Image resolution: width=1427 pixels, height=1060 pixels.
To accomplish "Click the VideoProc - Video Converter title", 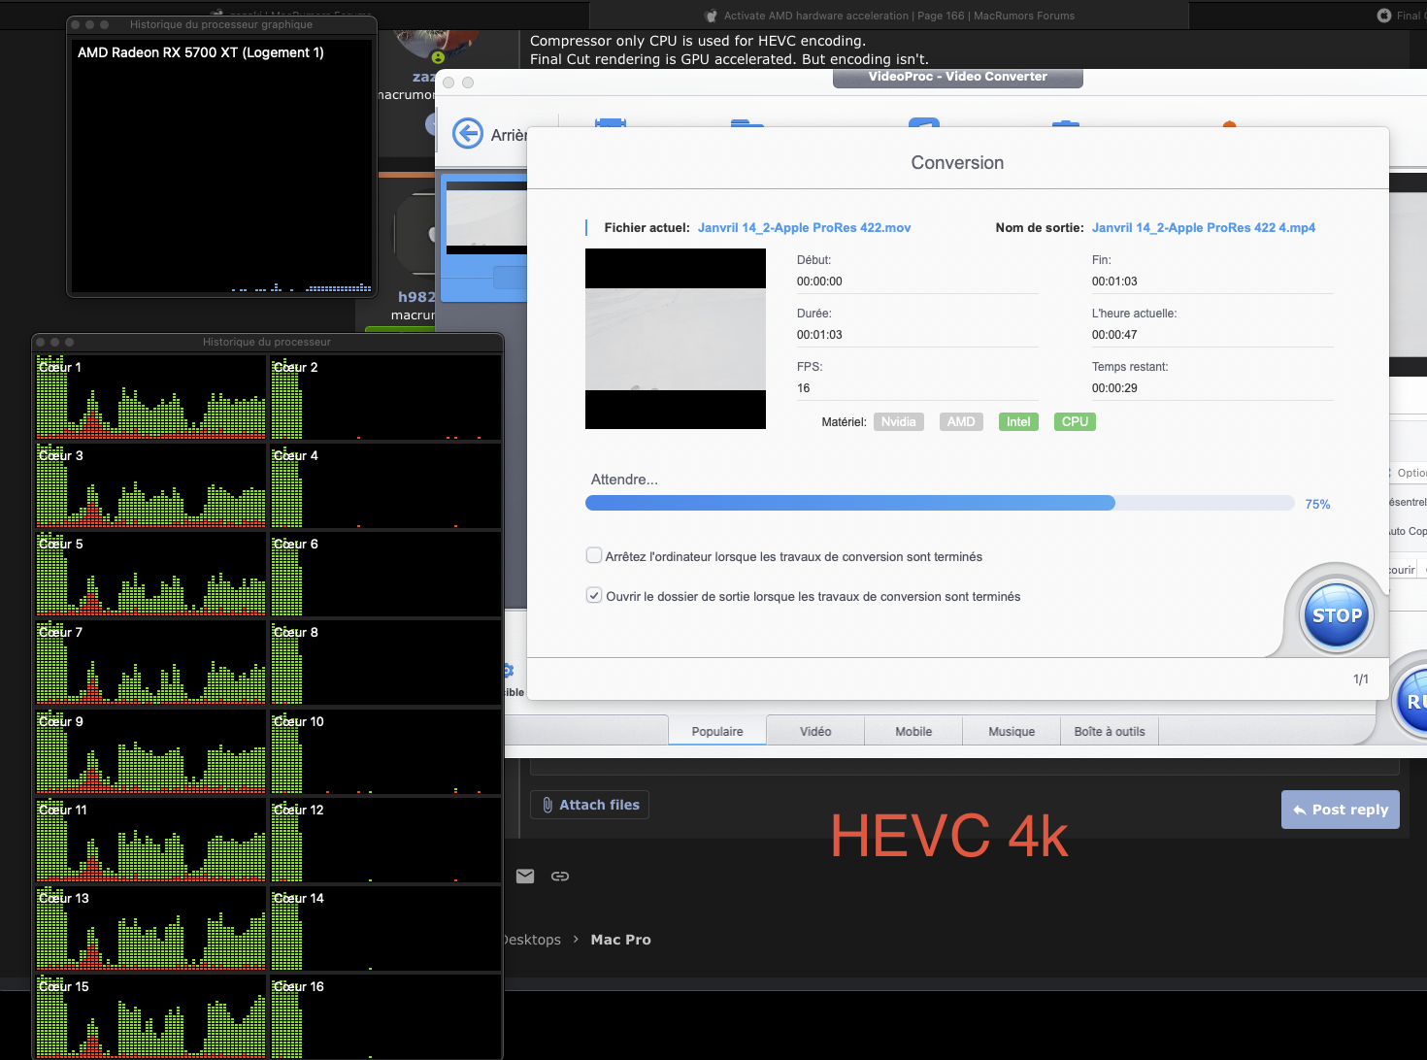I will (957, 77).
